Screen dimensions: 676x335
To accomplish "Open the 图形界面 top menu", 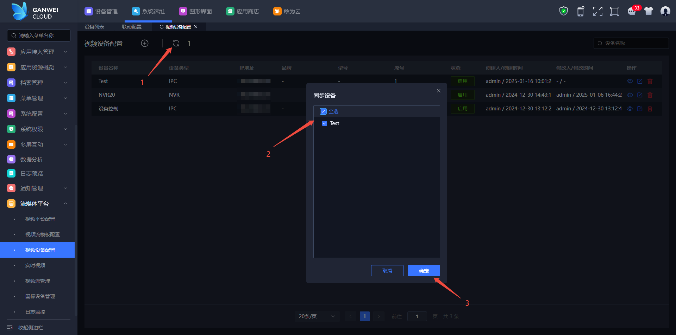I will (195, 11).
